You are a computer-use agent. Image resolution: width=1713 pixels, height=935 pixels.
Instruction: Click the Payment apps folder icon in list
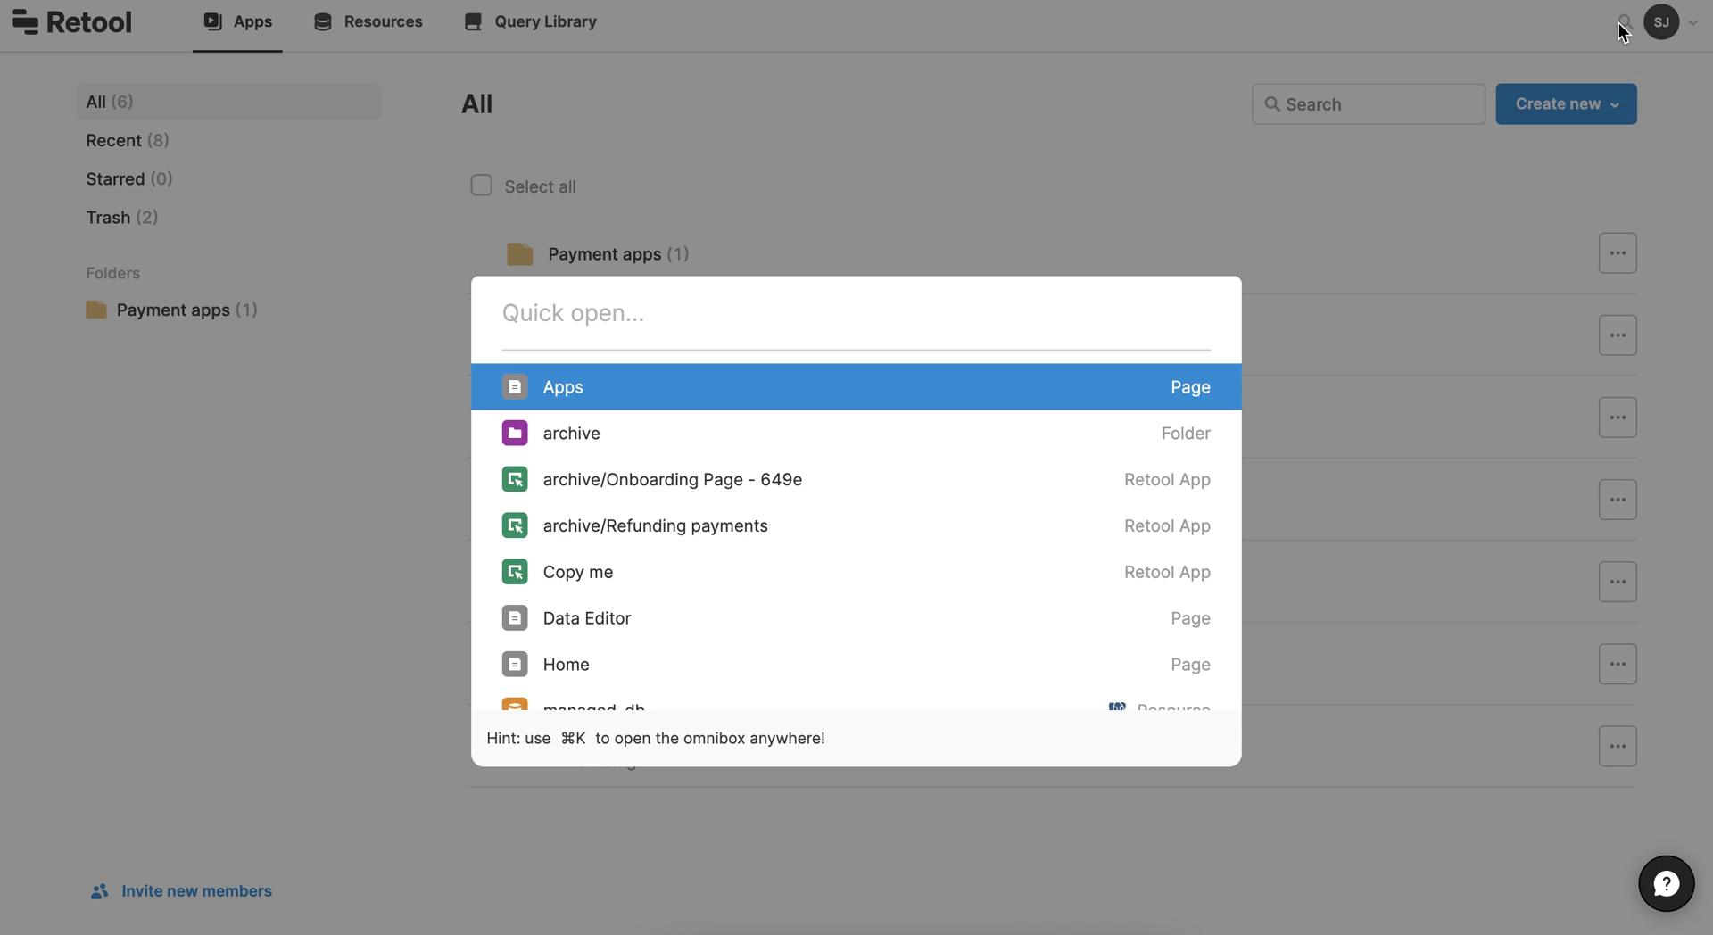520,254
